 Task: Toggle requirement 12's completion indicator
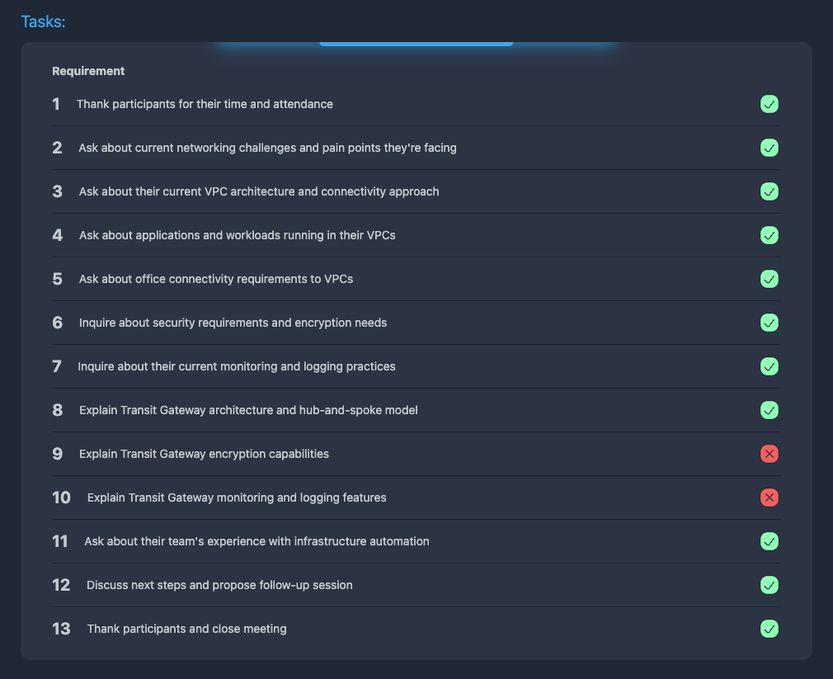click(x=769, y=585)
